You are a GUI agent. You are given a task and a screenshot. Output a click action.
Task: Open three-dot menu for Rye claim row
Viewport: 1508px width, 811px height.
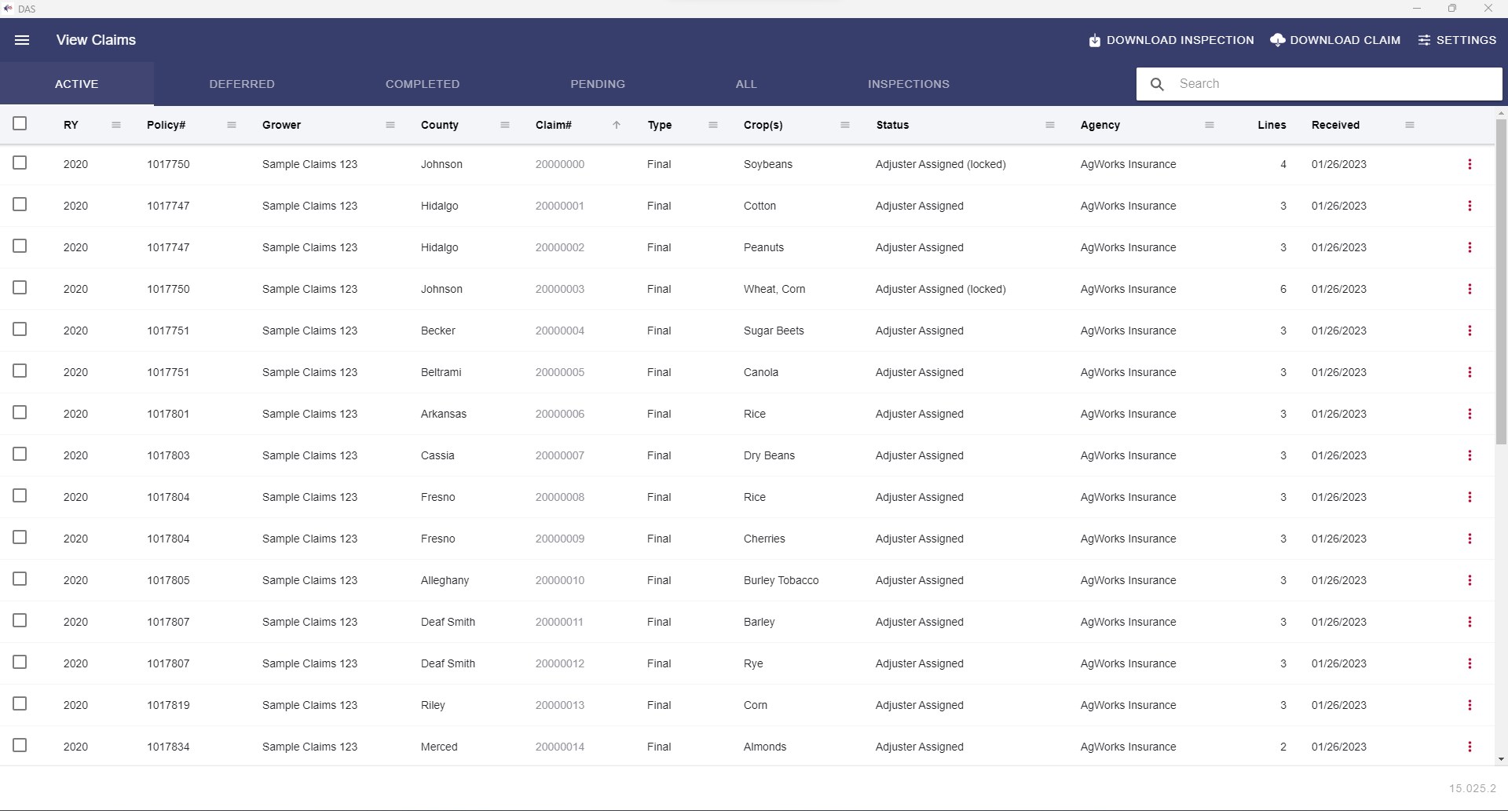1470,663
